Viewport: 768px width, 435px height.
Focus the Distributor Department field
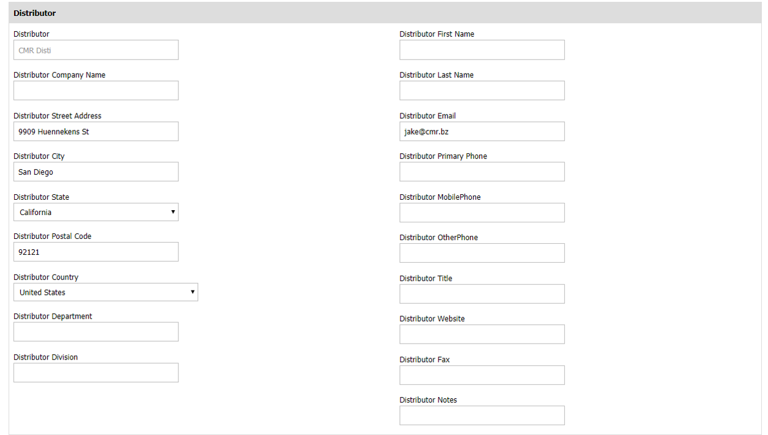pyautogui.click(x=96, y=332)
